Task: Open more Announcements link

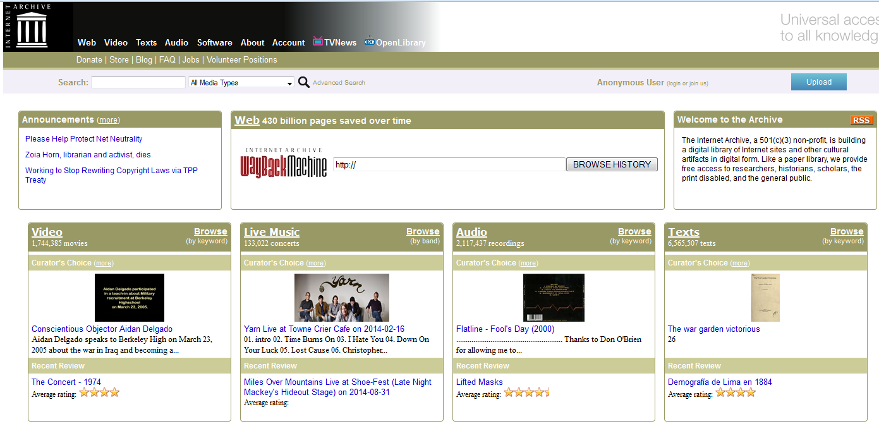Action: (109, 120)
